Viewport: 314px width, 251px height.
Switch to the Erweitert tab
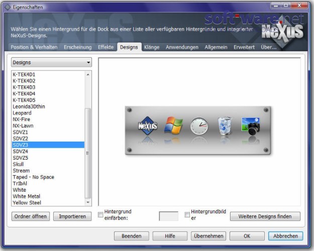click(x=244, y=47)
